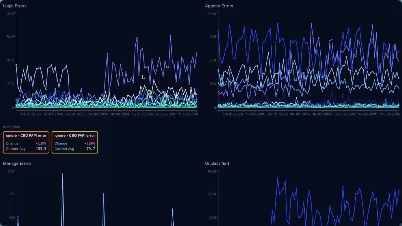Open the anomaly card showing +180% change
This screenshot has width=402, height=226.
[x=75, y=142]
